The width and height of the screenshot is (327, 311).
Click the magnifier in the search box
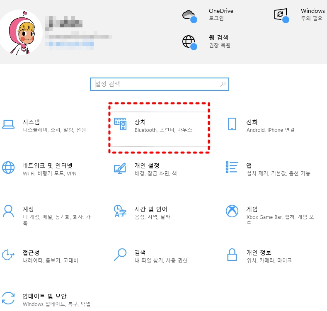pyautogui.click(x=223, y=84)
